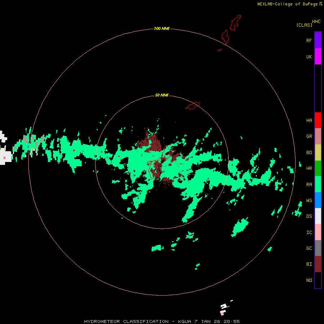
Task: Click the BD yellow legend swatch
Action: tap(318, 153)
